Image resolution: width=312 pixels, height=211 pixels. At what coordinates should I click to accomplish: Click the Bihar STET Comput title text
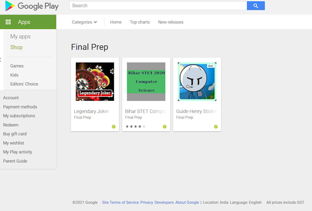[145, 111]
